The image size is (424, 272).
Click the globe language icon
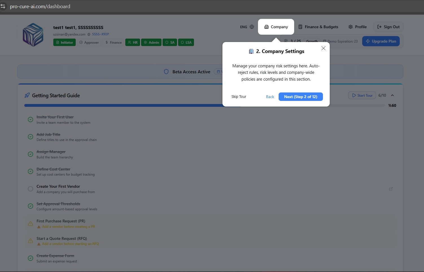(252, 27)
